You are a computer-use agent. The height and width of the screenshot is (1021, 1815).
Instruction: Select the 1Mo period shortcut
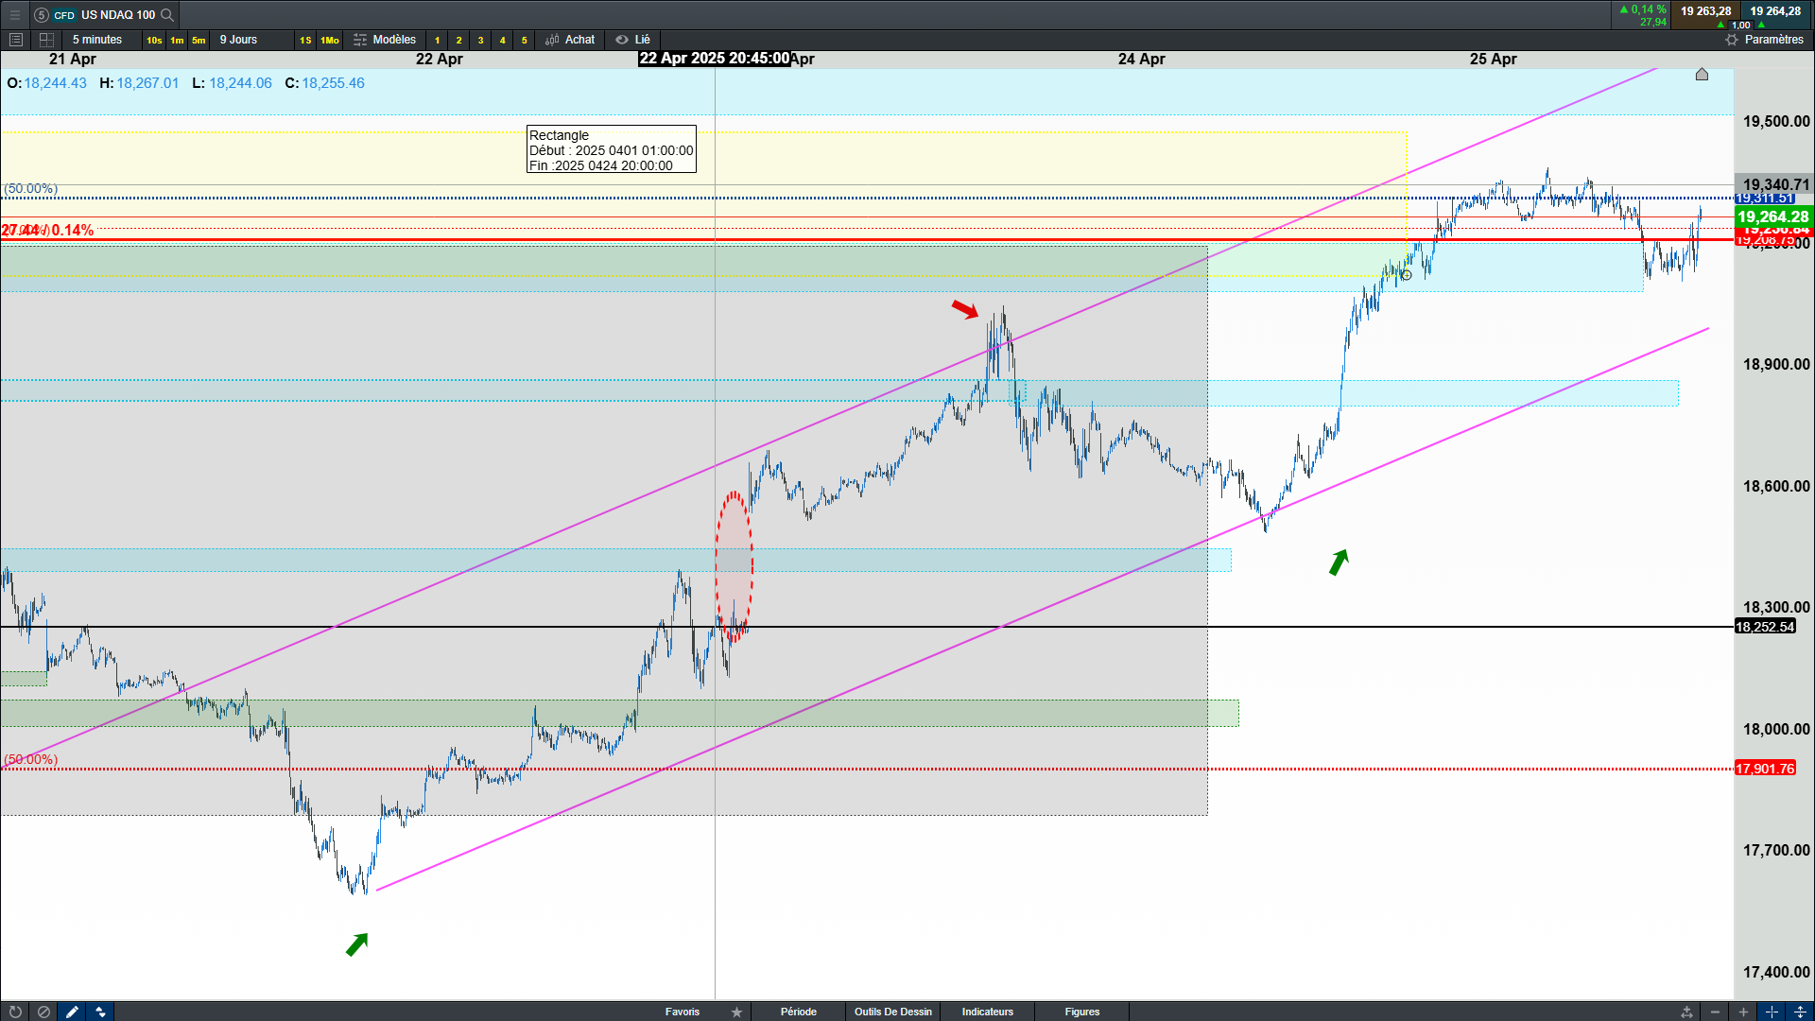click(330, 40)
